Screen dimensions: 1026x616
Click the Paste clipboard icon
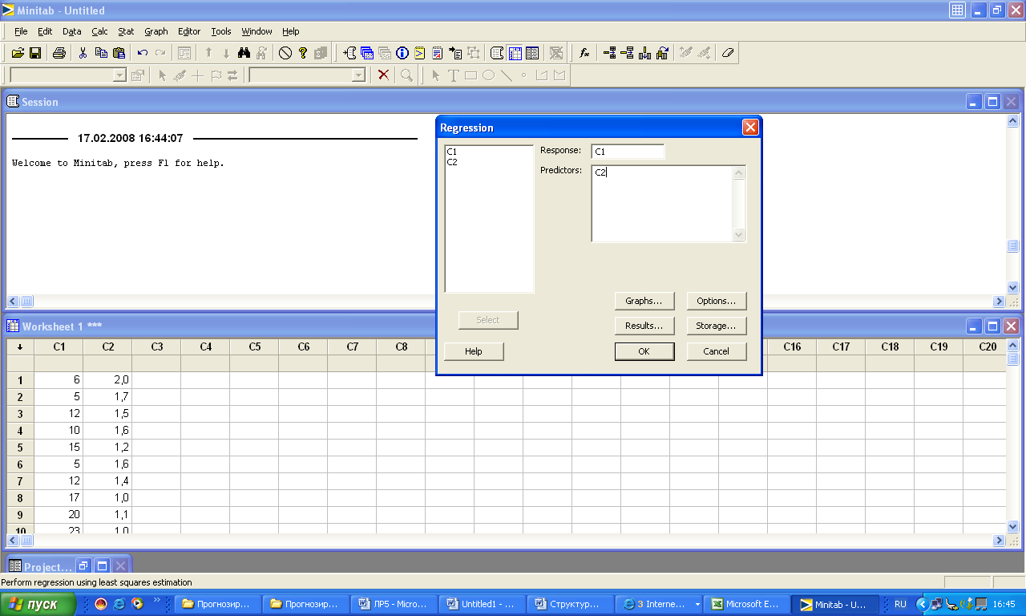tap(119, 53)
